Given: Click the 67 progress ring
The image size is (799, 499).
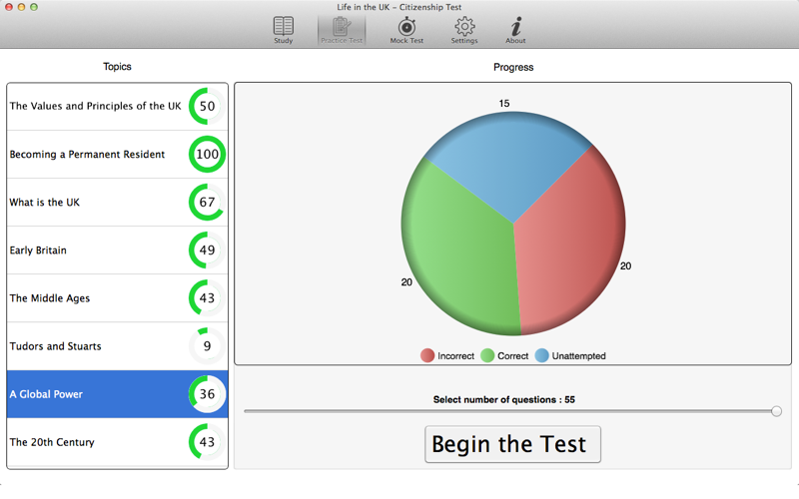Looking at the screenshot, I should (207, 203).
